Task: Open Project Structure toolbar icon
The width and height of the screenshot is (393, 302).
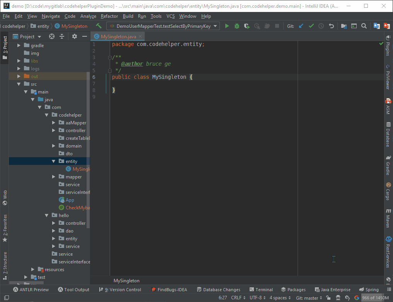Action: pos(344,26)
